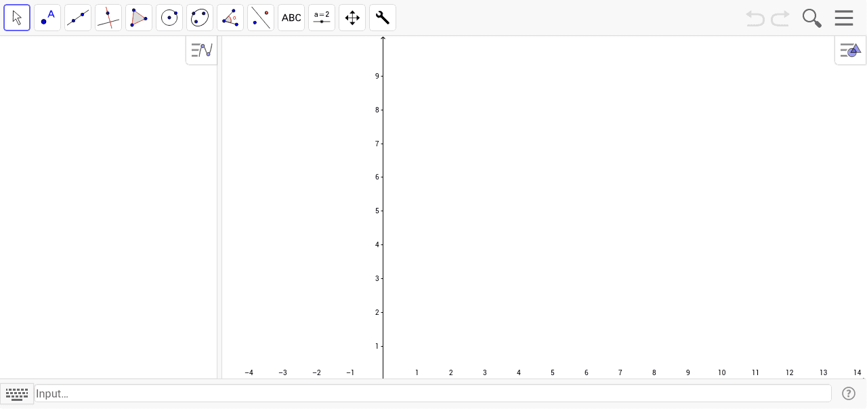The height and width of the screenshot is (409, 867).
Task: Open the hamburger main menu
Action: 844,18
